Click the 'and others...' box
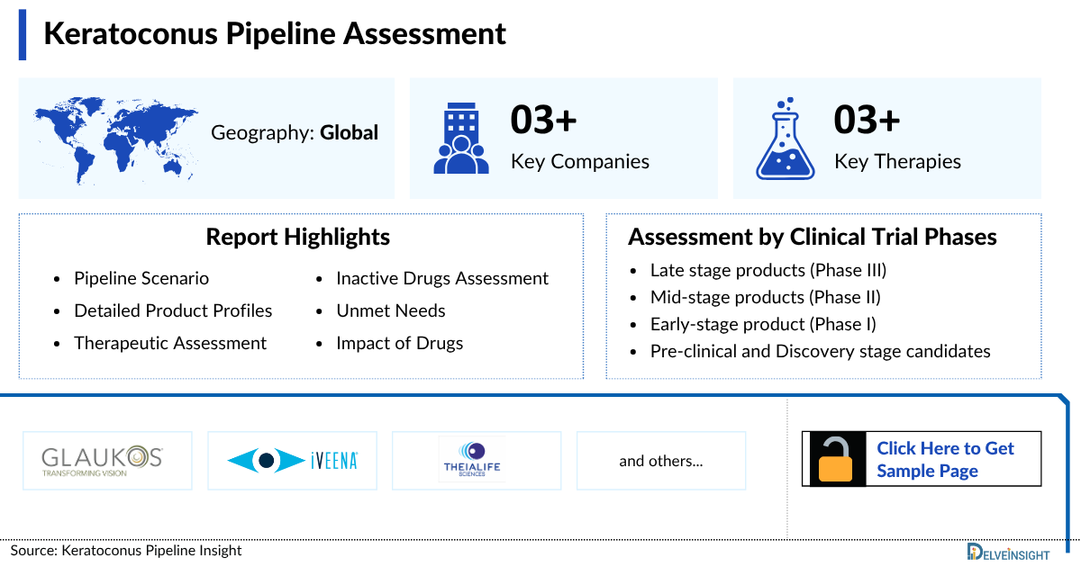1081x567 pixels. click(x=661, y=461)
